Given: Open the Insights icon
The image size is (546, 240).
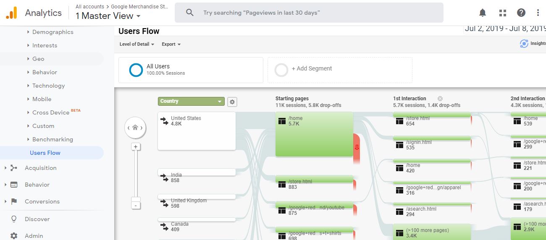Looking at the screenshot, I should 524,43.
